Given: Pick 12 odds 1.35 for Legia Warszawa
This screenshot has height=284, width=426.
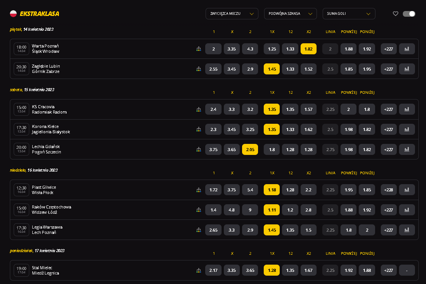Looking at the screenshot, I should point(290,230).
